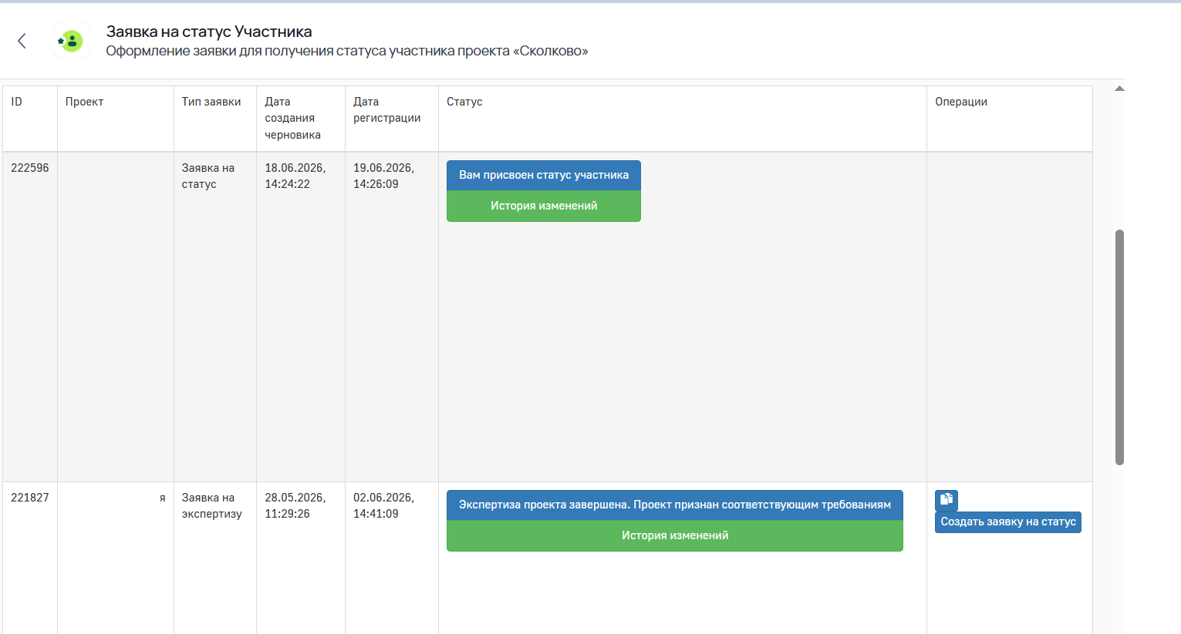Click the vertical scrollbar thumb
Screen dimensions: 1181x634
[x=1119, y=347]
